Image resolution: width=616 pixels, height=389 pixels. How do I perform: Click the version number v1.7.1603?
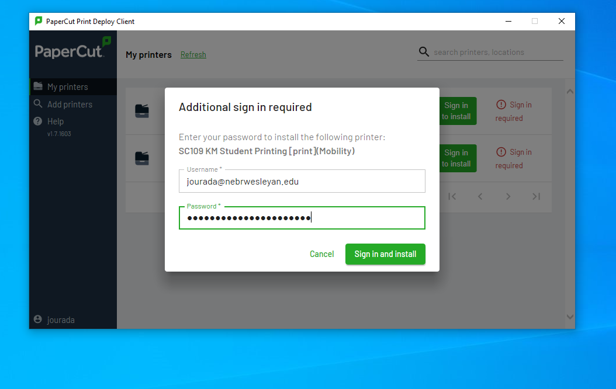coord(59,134)
